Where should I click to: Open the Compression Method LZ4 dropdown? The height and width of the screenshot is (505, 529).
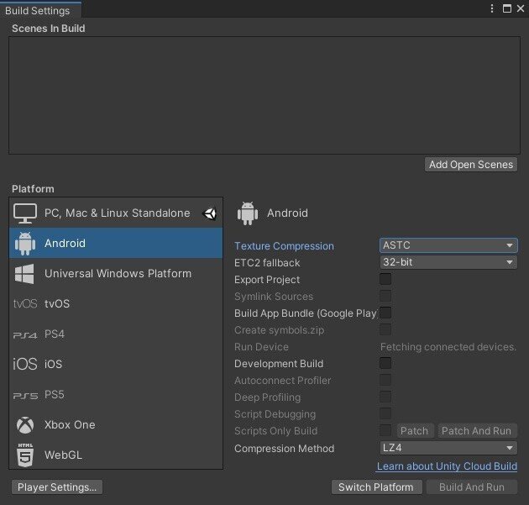coord(448,449)
